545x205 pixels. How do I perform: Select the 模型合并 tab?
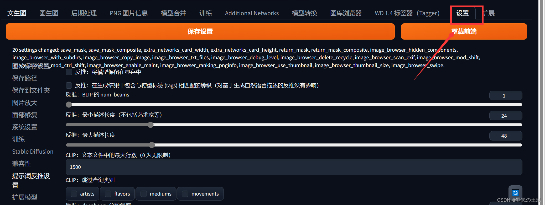[173, 13]
